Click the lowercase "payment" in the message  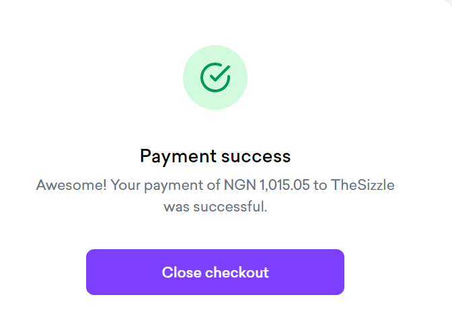170,185
